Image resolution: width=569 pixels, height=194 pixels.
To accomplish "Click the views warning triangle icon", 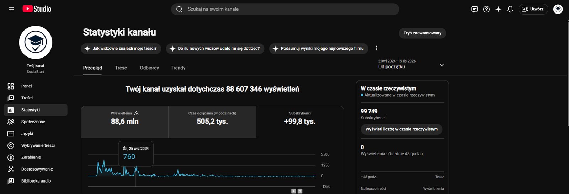I will click(137, 113).
